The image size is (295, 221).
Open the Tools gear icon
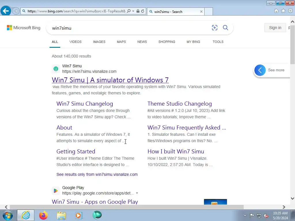pos(290,11)
